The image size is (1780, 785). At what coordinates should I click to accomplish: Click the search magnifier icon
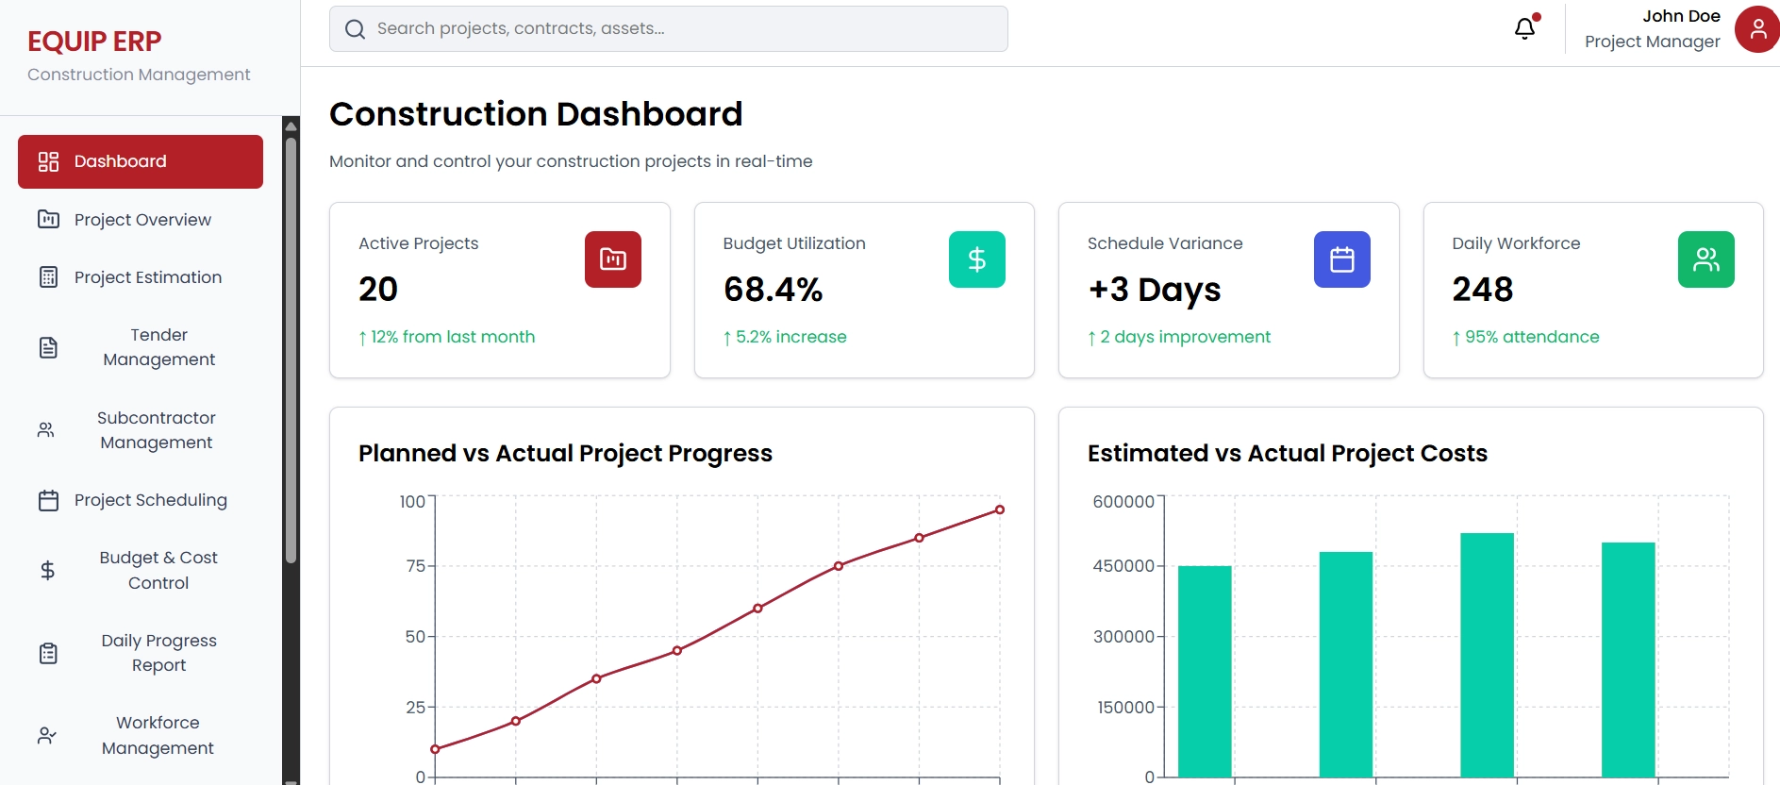point(355,29)
